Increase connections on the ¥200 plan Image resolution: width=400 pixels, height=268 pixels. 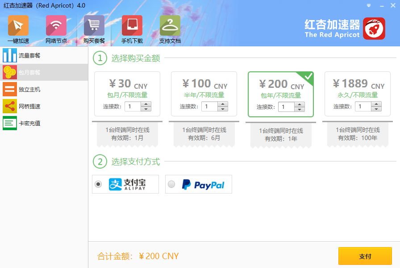(300, 104)
